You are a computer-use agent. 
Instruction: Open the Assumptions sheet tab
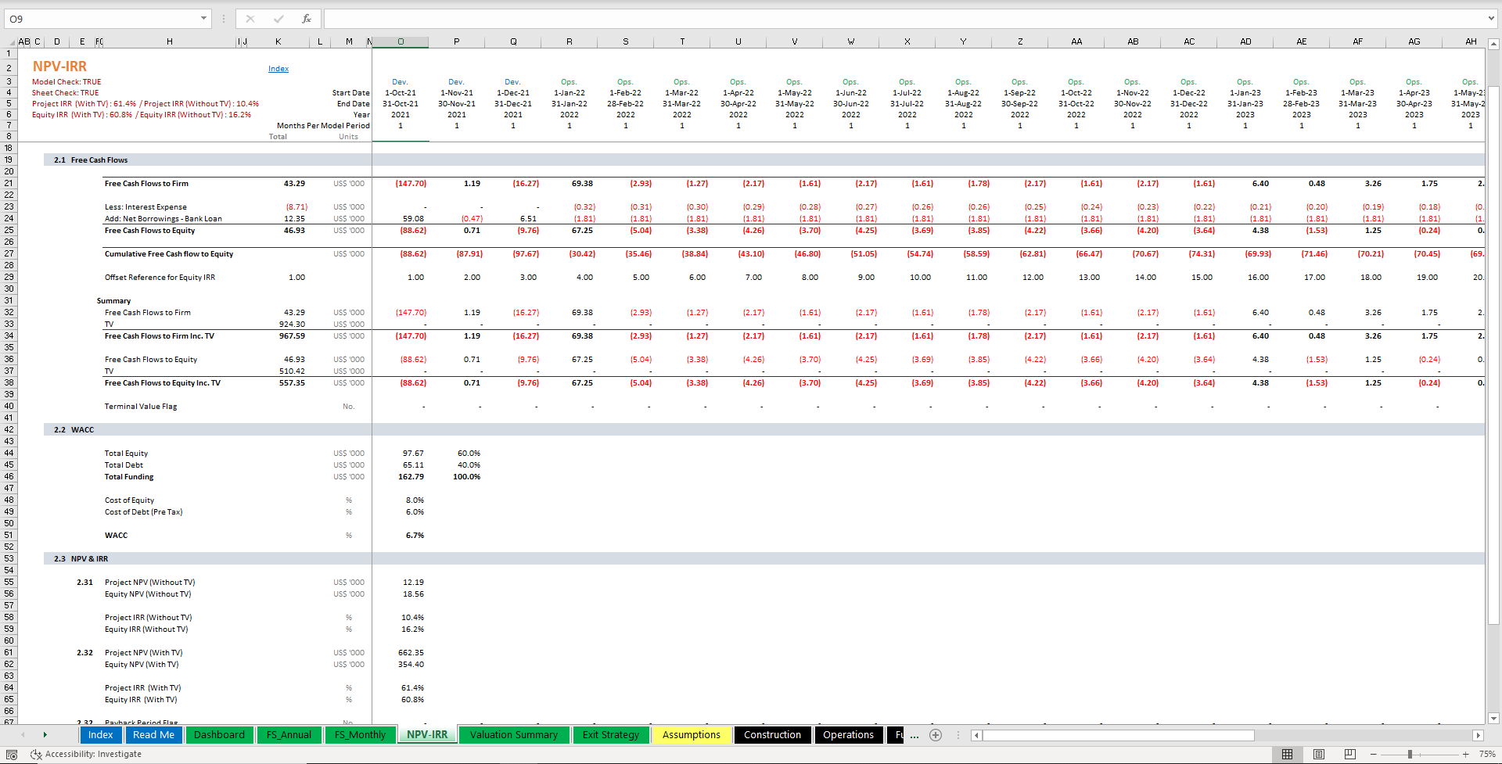point(692,734)
